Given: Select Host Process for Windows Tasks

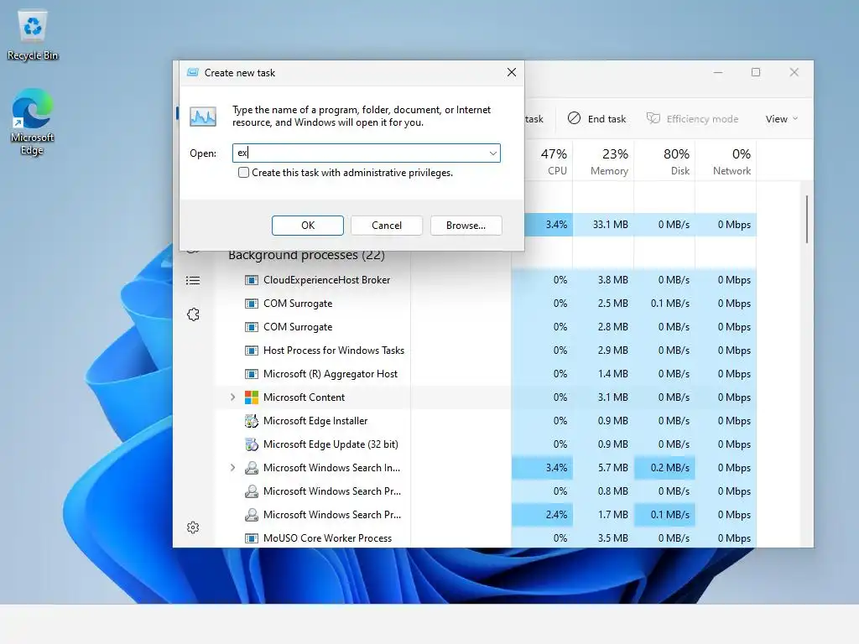Looking at the screenshot, I should [486, 351].
